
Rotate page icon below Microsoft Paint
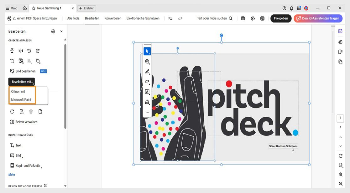pyautogui.click(x=12, y=111)
